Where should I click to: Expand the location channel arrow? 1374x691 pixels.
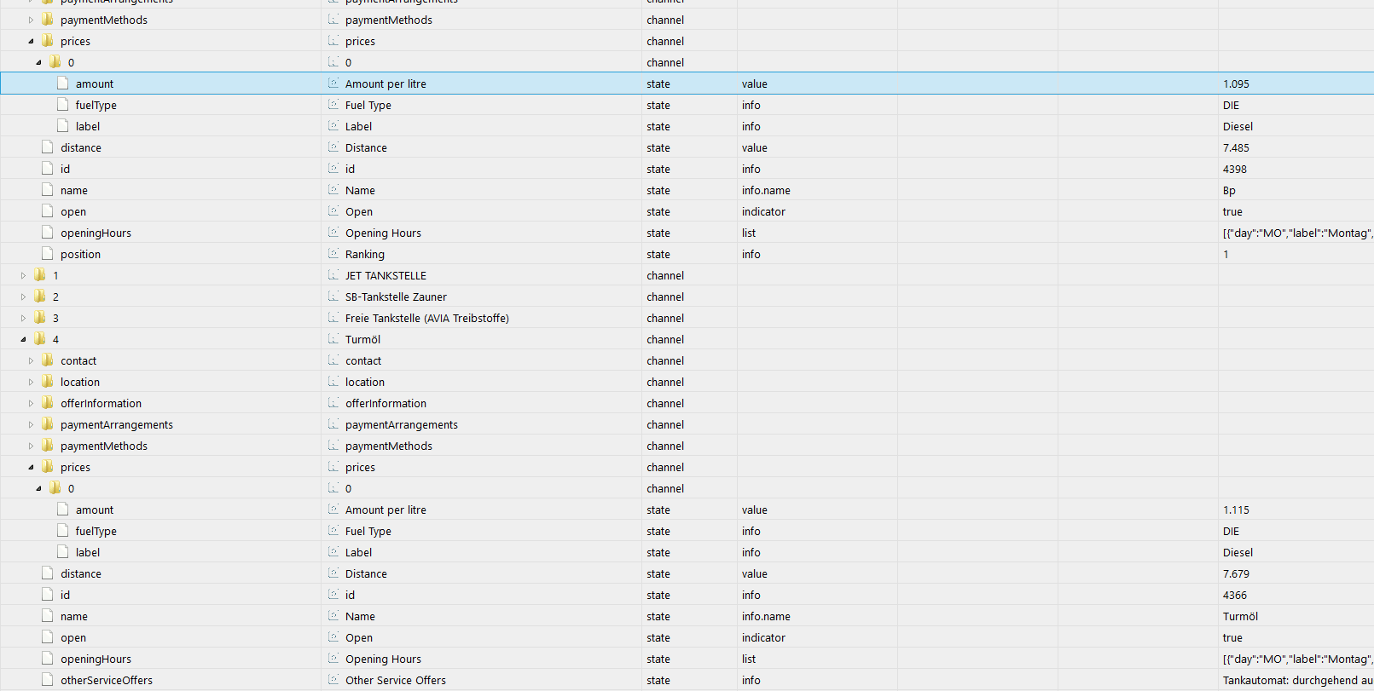click(x=31, y=382)
